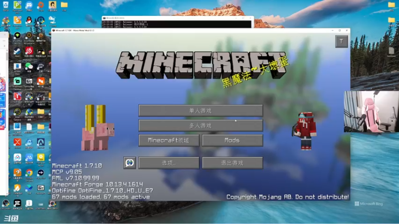
Task: Click '67 mods loaded, 67 mods active' text
Action: tap(101, 197)
